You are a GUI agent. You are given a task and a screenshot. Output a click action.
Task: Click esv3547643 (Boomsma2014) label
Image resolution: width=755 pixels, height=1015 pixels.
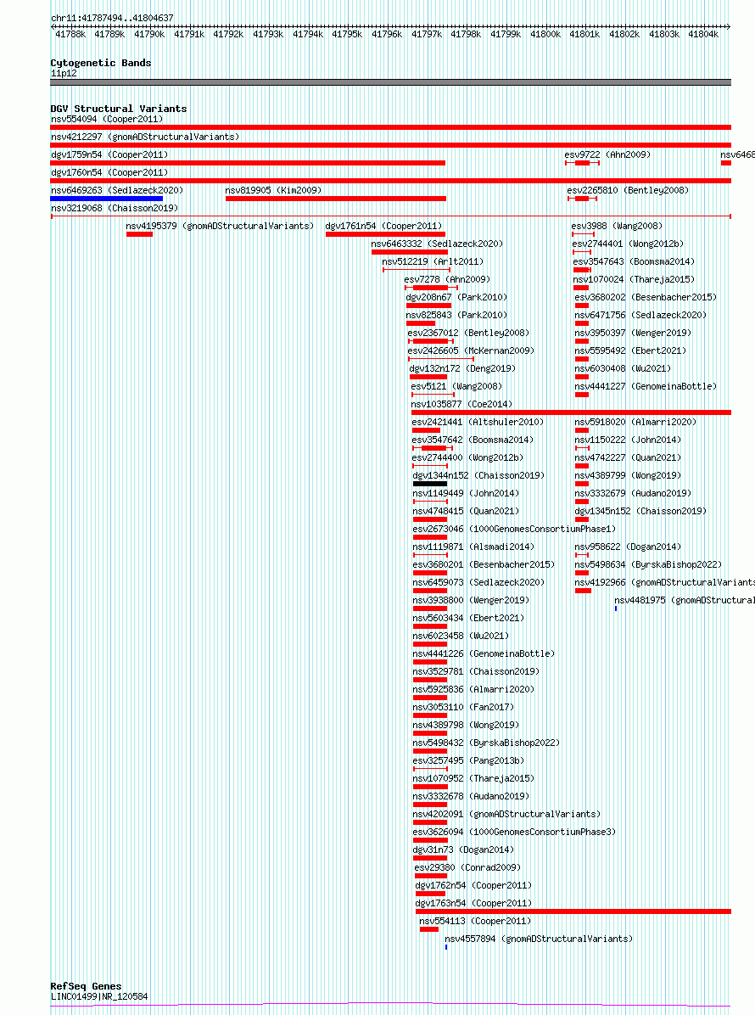(634, 261)
